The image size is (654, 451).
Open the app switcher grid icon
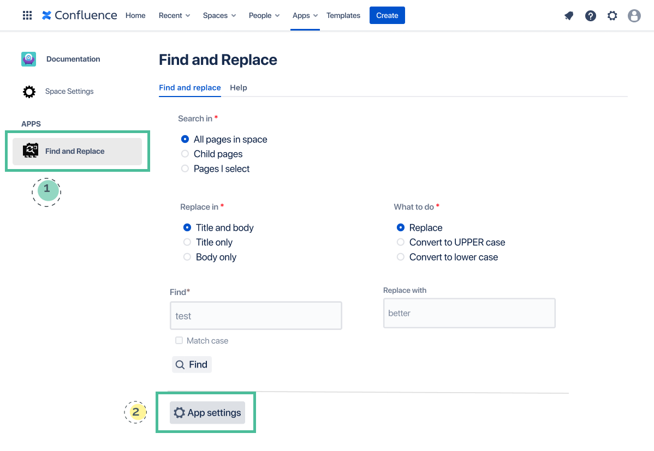click(27, 15)
